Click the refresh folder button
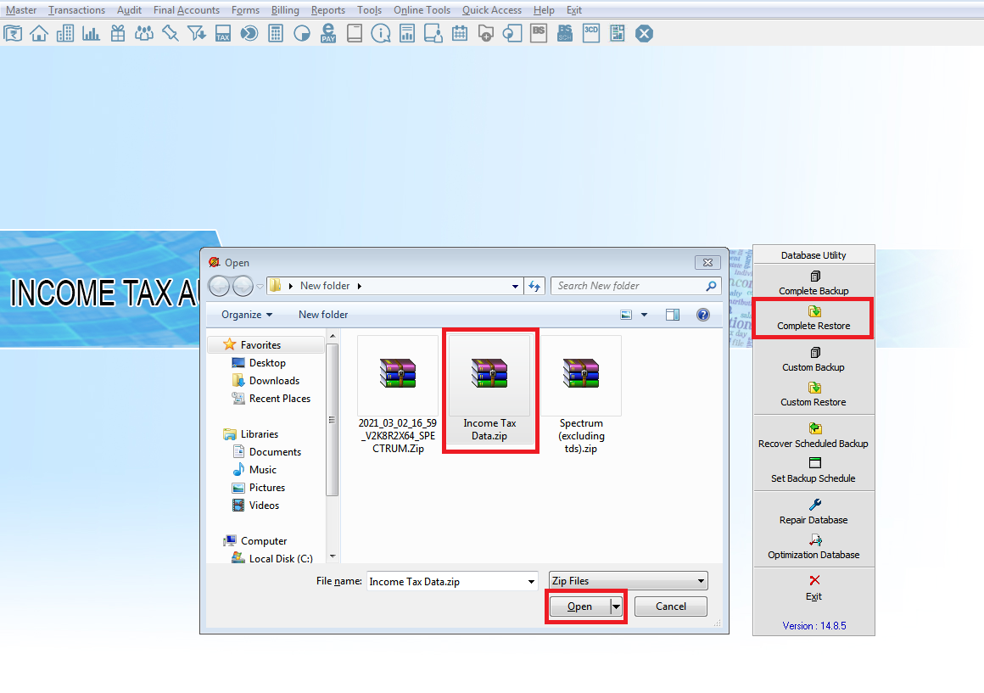984x693 pixels. pyautogui.click(x=534, y=286)
